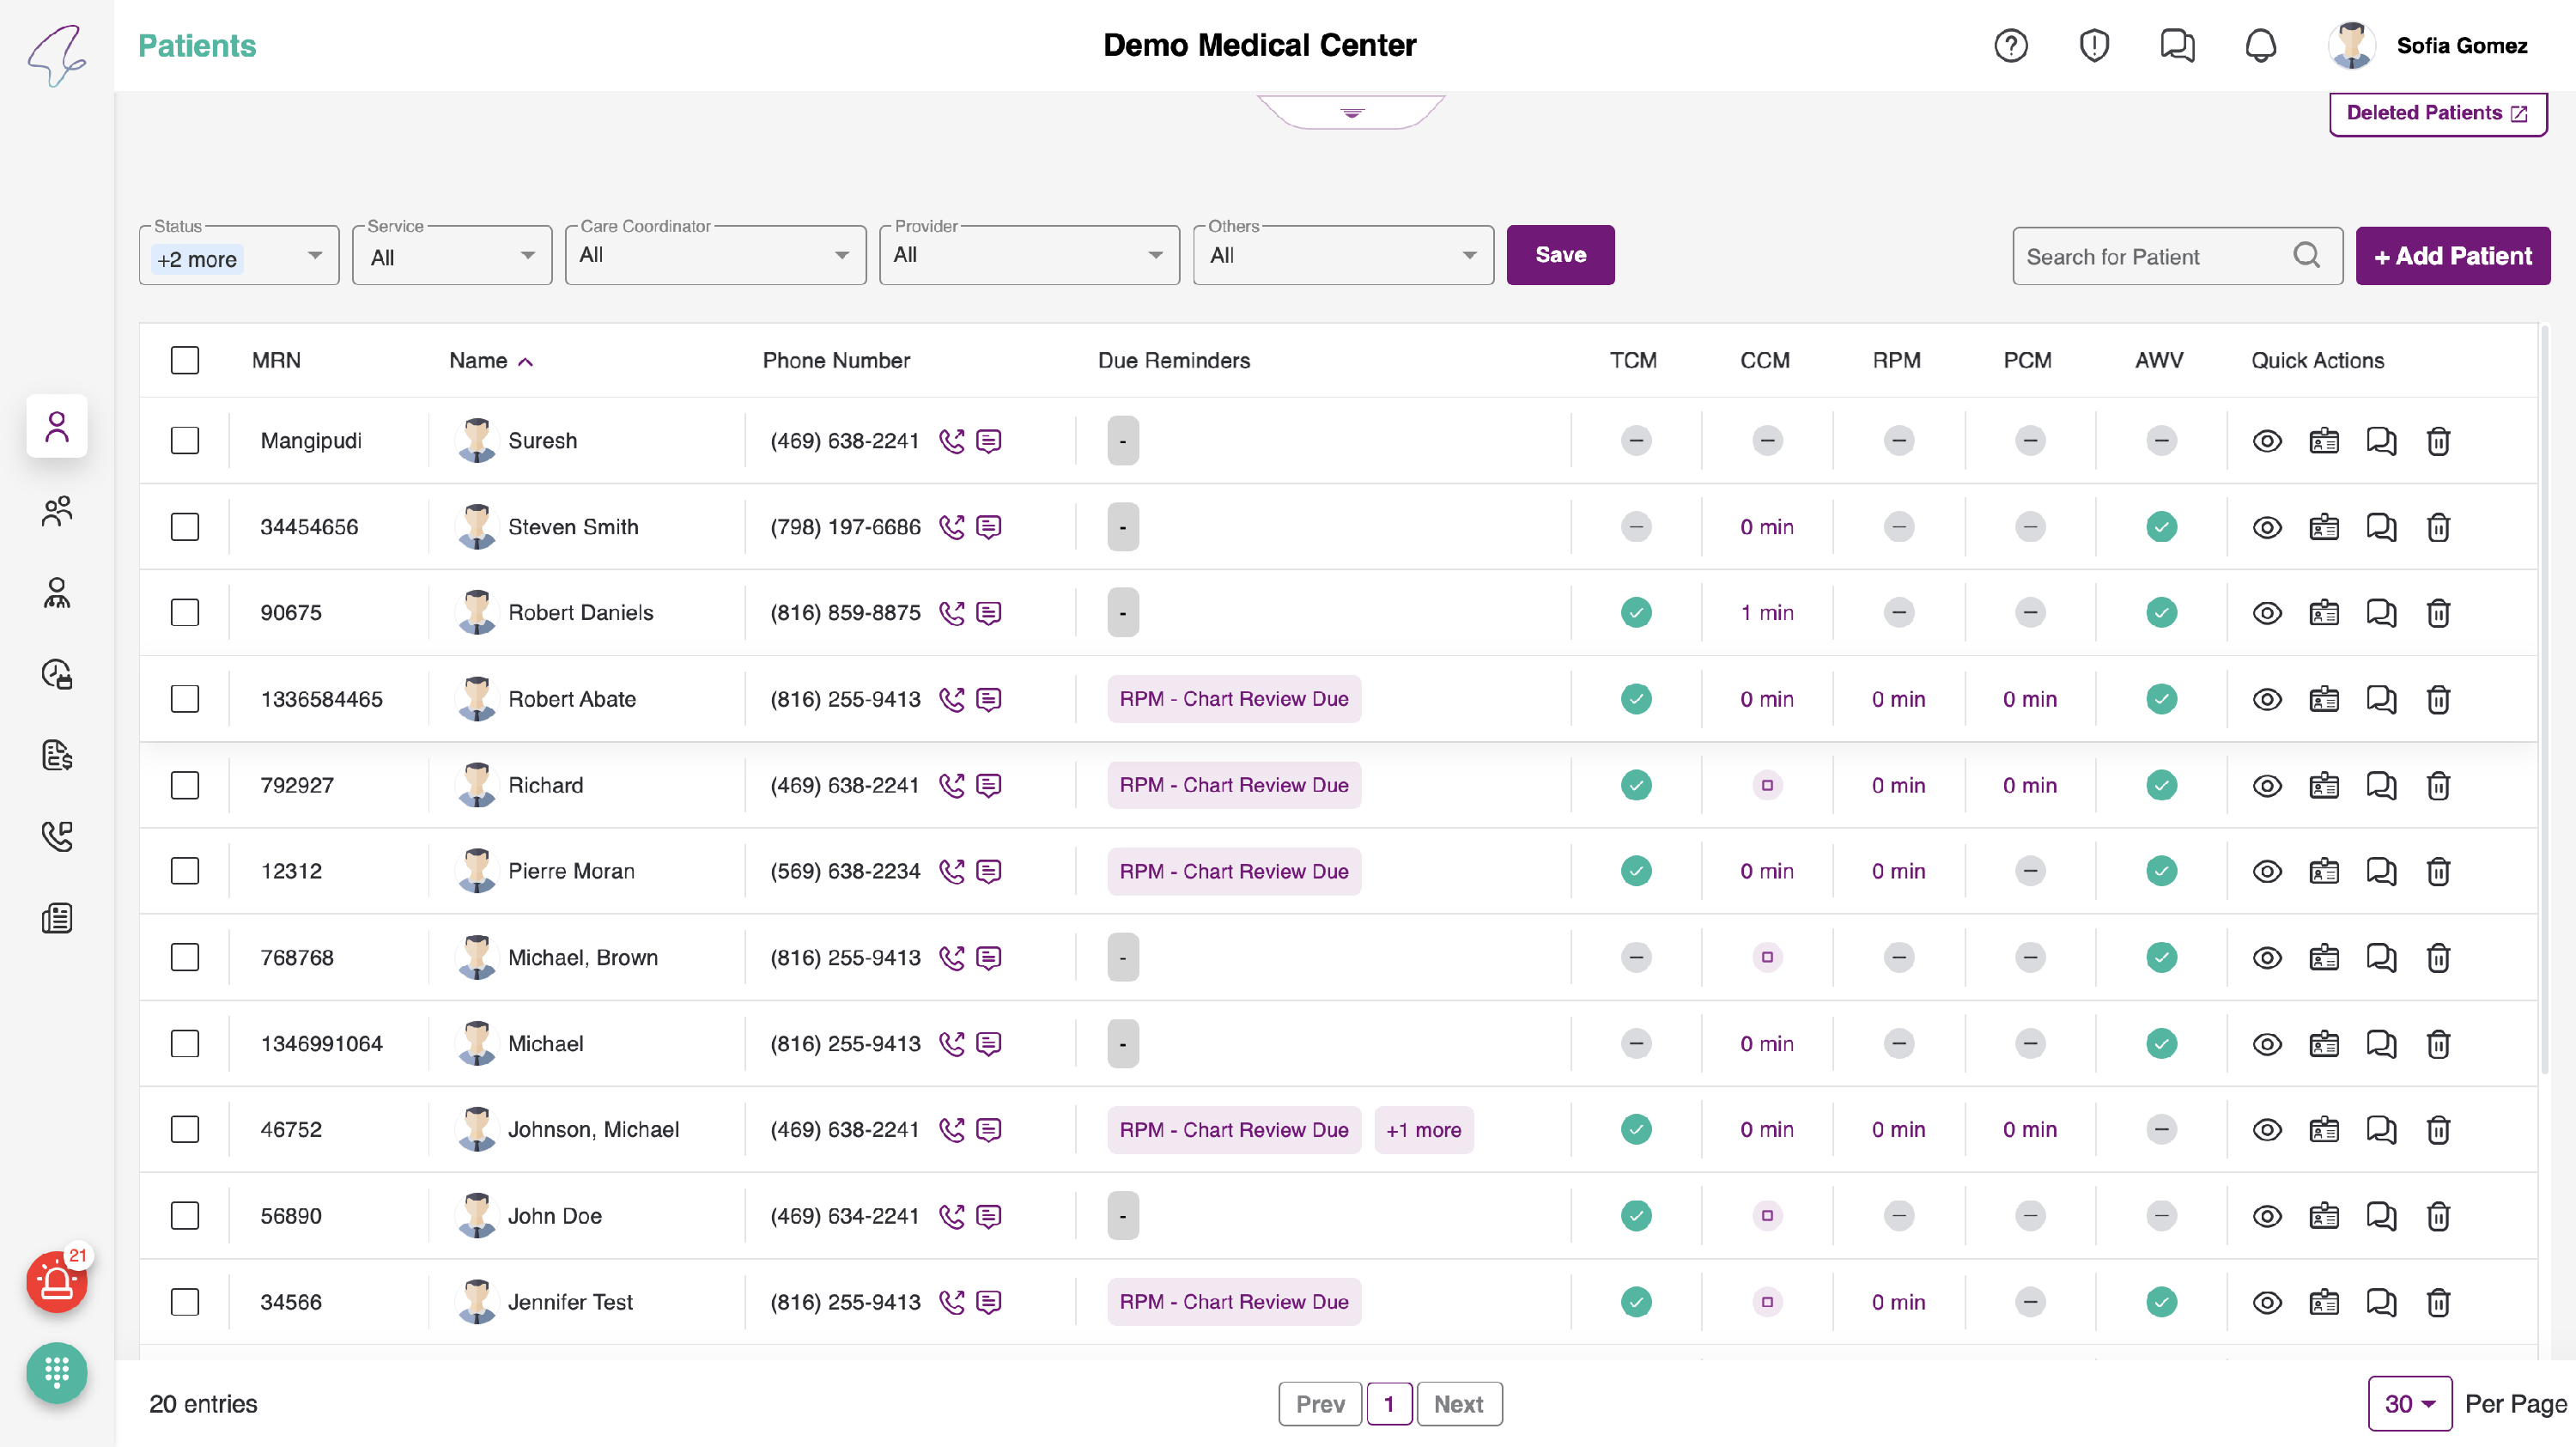Change the 30 per page dropdown

[x=2409, y=1404]
